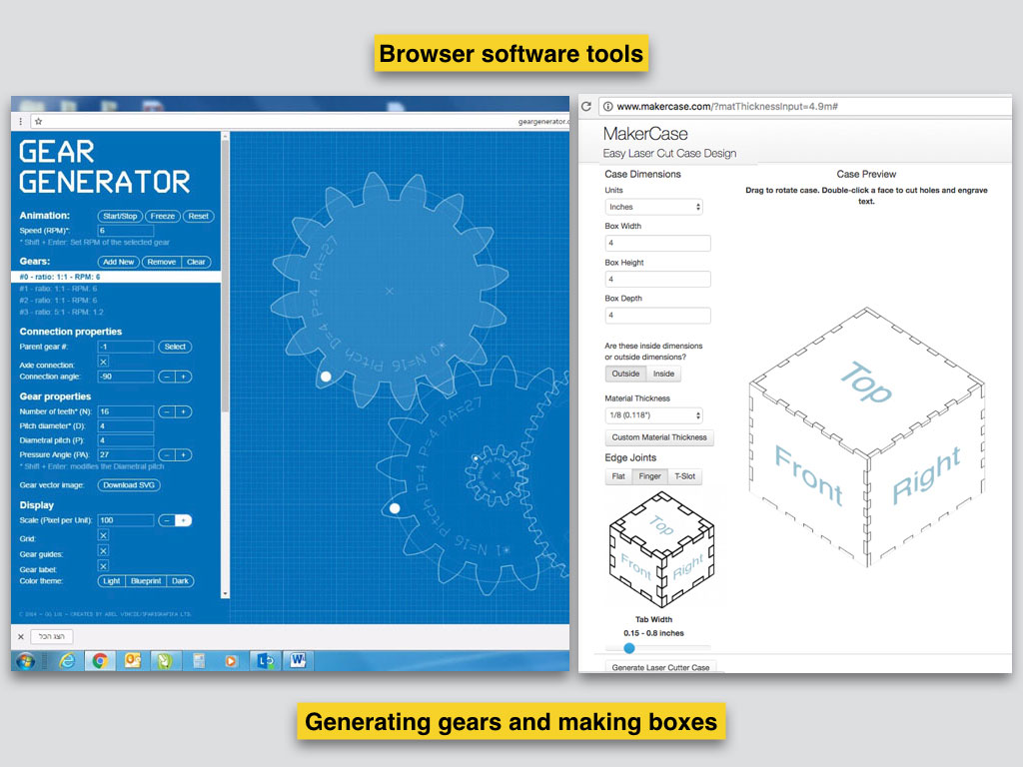Click Select next to Parent gear
The image size is (1023, 767).
pyautogui.click(x=175, y=347)
